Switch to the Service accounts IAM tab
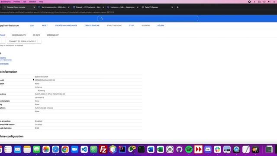 pyautogui.click(x=54, y=7)
